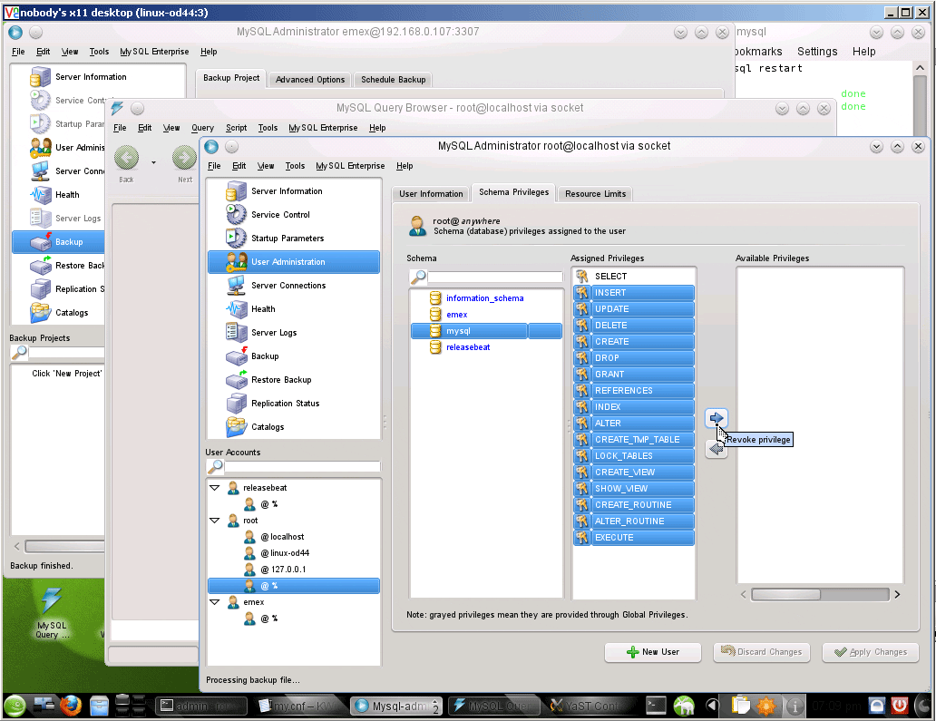The image size is (936, 721).
Task: Switch to my.cnf KWrite taskbar entry
Action: [x=299, y=706]
